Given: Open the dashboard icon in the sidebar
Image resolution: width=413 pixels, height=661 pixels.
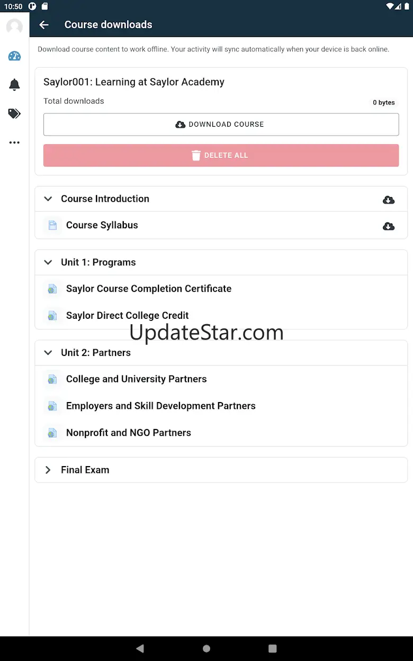Looking at the screenshot, I should (x=14, y=56).
